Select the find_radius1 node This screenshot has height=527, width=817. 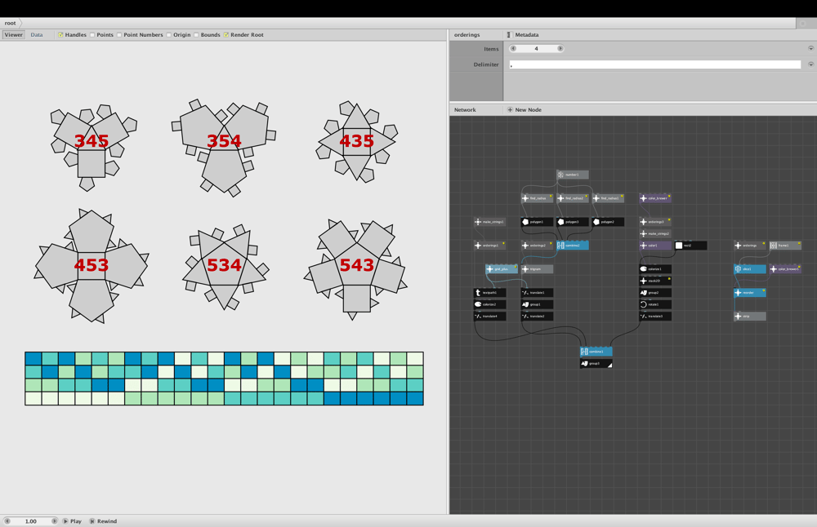tap(608, 198)
